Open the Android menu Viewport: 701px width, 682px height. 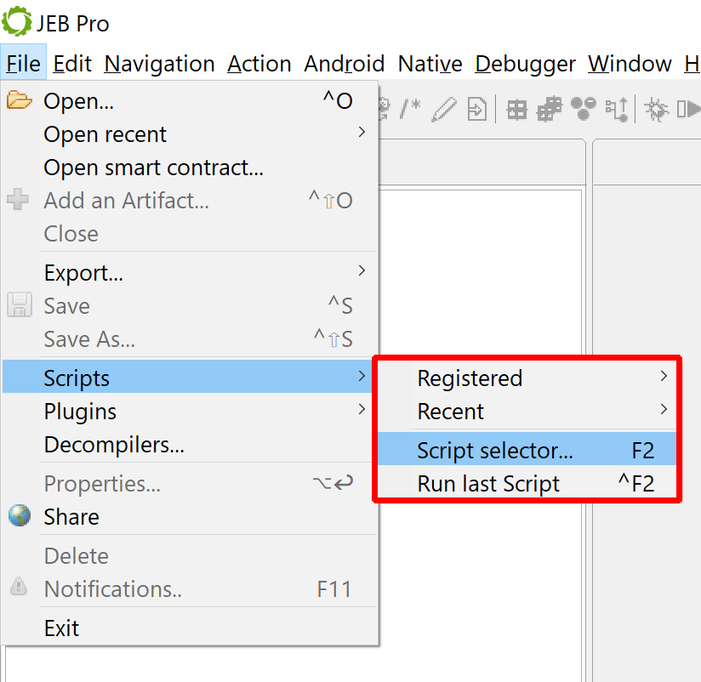tap(345, 64)
